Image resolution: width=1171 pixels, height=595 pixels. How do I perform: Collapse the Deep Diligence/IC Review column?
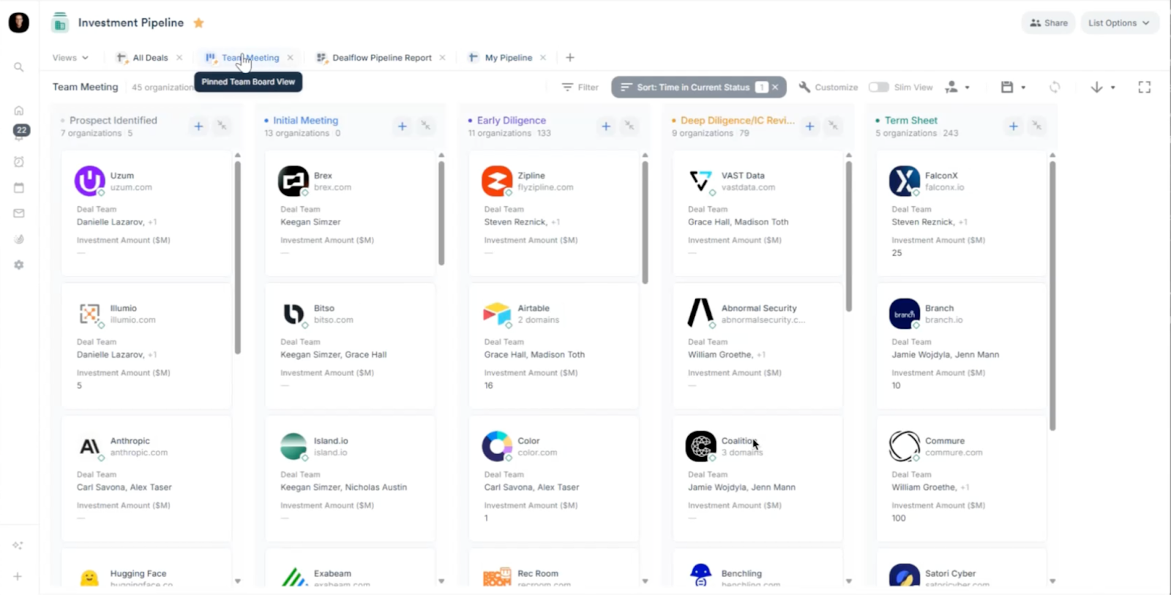(x=833, y=126)
